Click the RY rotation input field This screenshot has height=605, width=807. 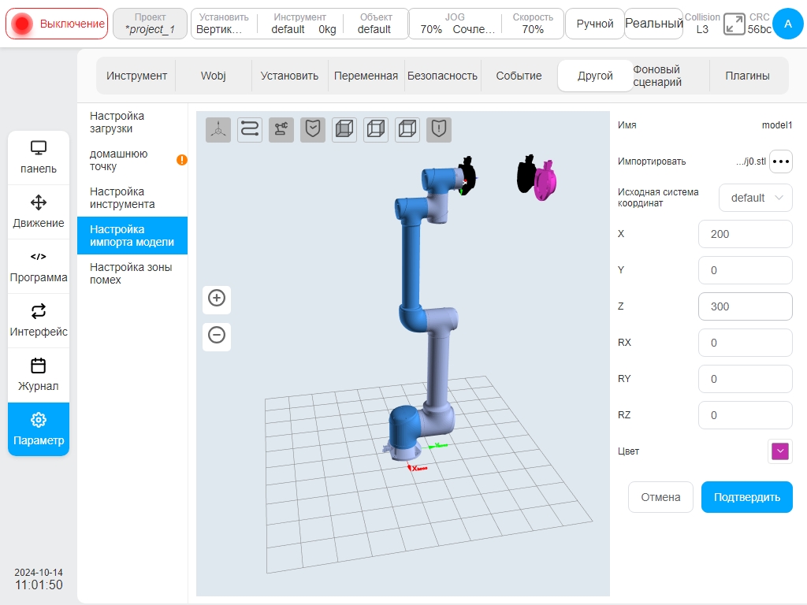coord(746,379)
